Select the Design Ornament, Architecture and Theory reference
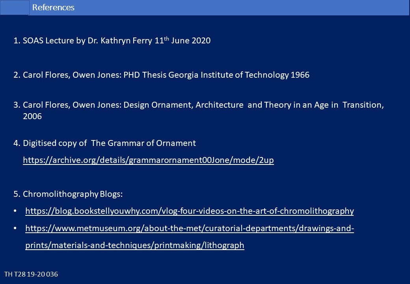 click(x=199, y=110)
